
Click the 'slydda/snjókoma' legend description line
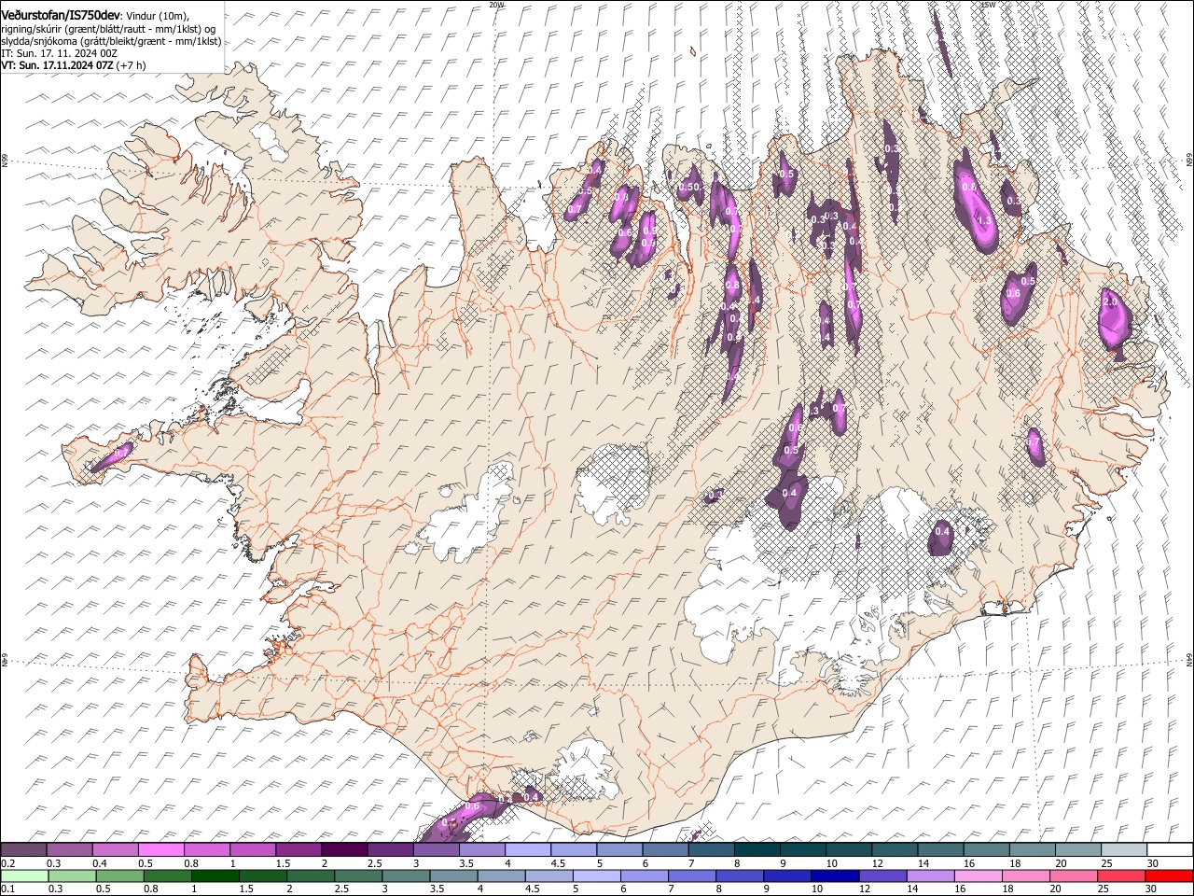pyautogui.click(x=112, y=42)
